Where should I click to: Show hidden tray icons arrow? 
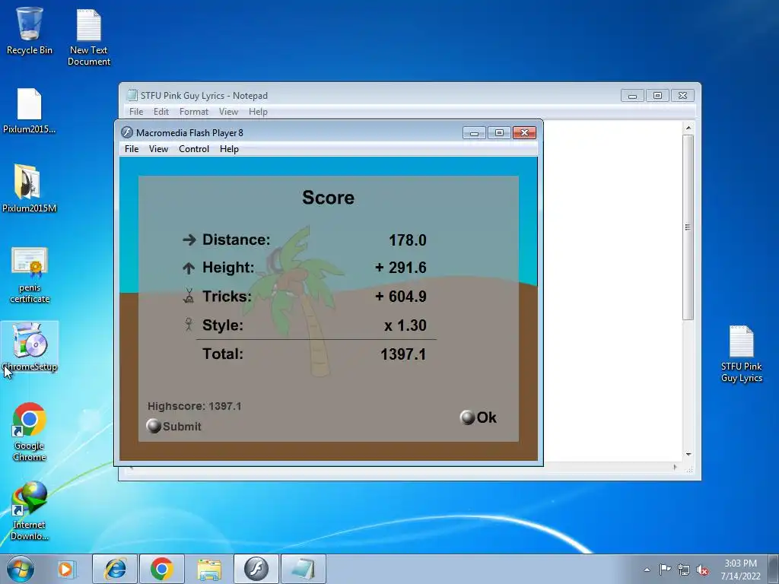tap(647, 570)
